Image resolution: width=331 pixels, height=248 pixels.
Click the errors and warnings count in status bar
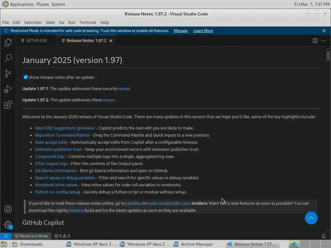coord(62,236)
